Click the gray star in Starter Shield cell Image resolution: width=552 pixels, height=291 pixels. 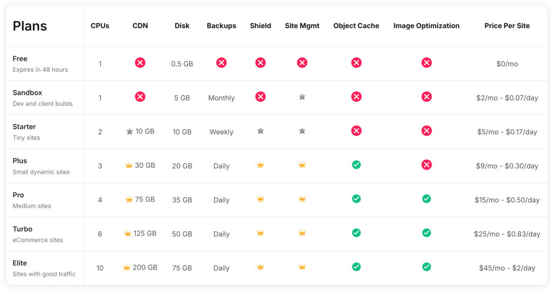click(x=260, y=131)
